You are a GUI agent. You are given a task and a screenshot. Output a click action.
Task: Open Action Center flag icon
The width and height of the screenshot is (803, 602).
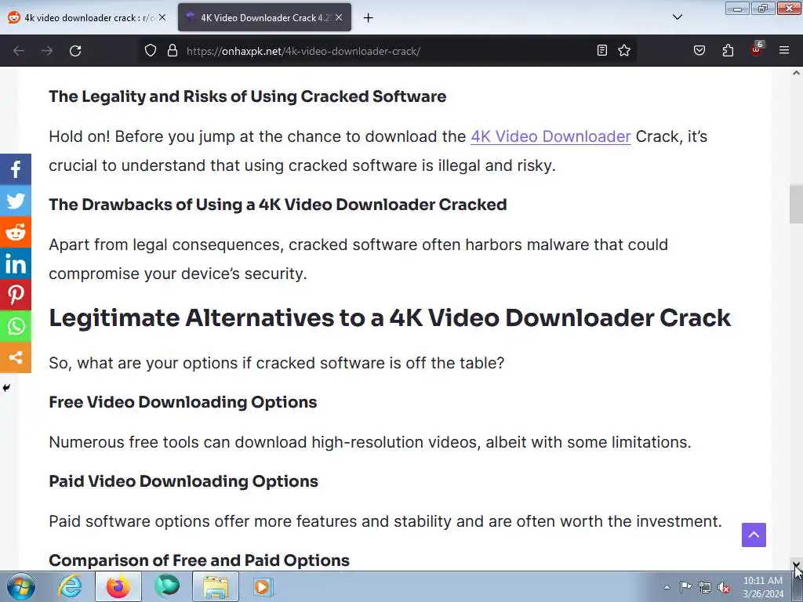[x=685, y=587]
